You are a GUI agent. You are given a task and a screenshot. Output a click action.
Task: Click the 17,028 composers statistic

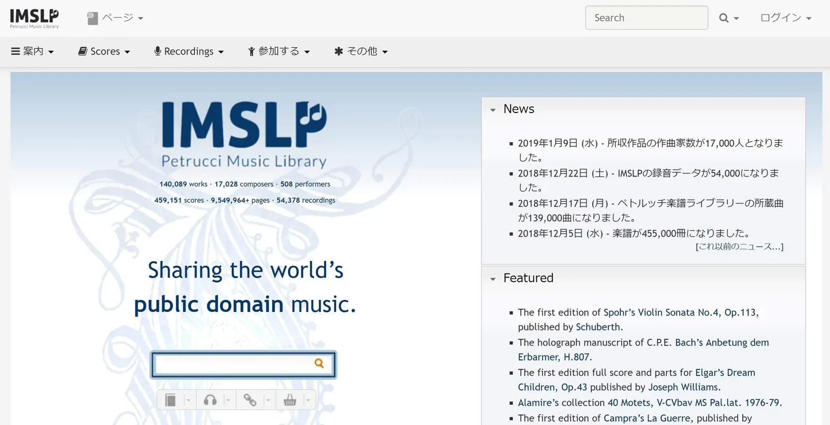tap(244, 184)
